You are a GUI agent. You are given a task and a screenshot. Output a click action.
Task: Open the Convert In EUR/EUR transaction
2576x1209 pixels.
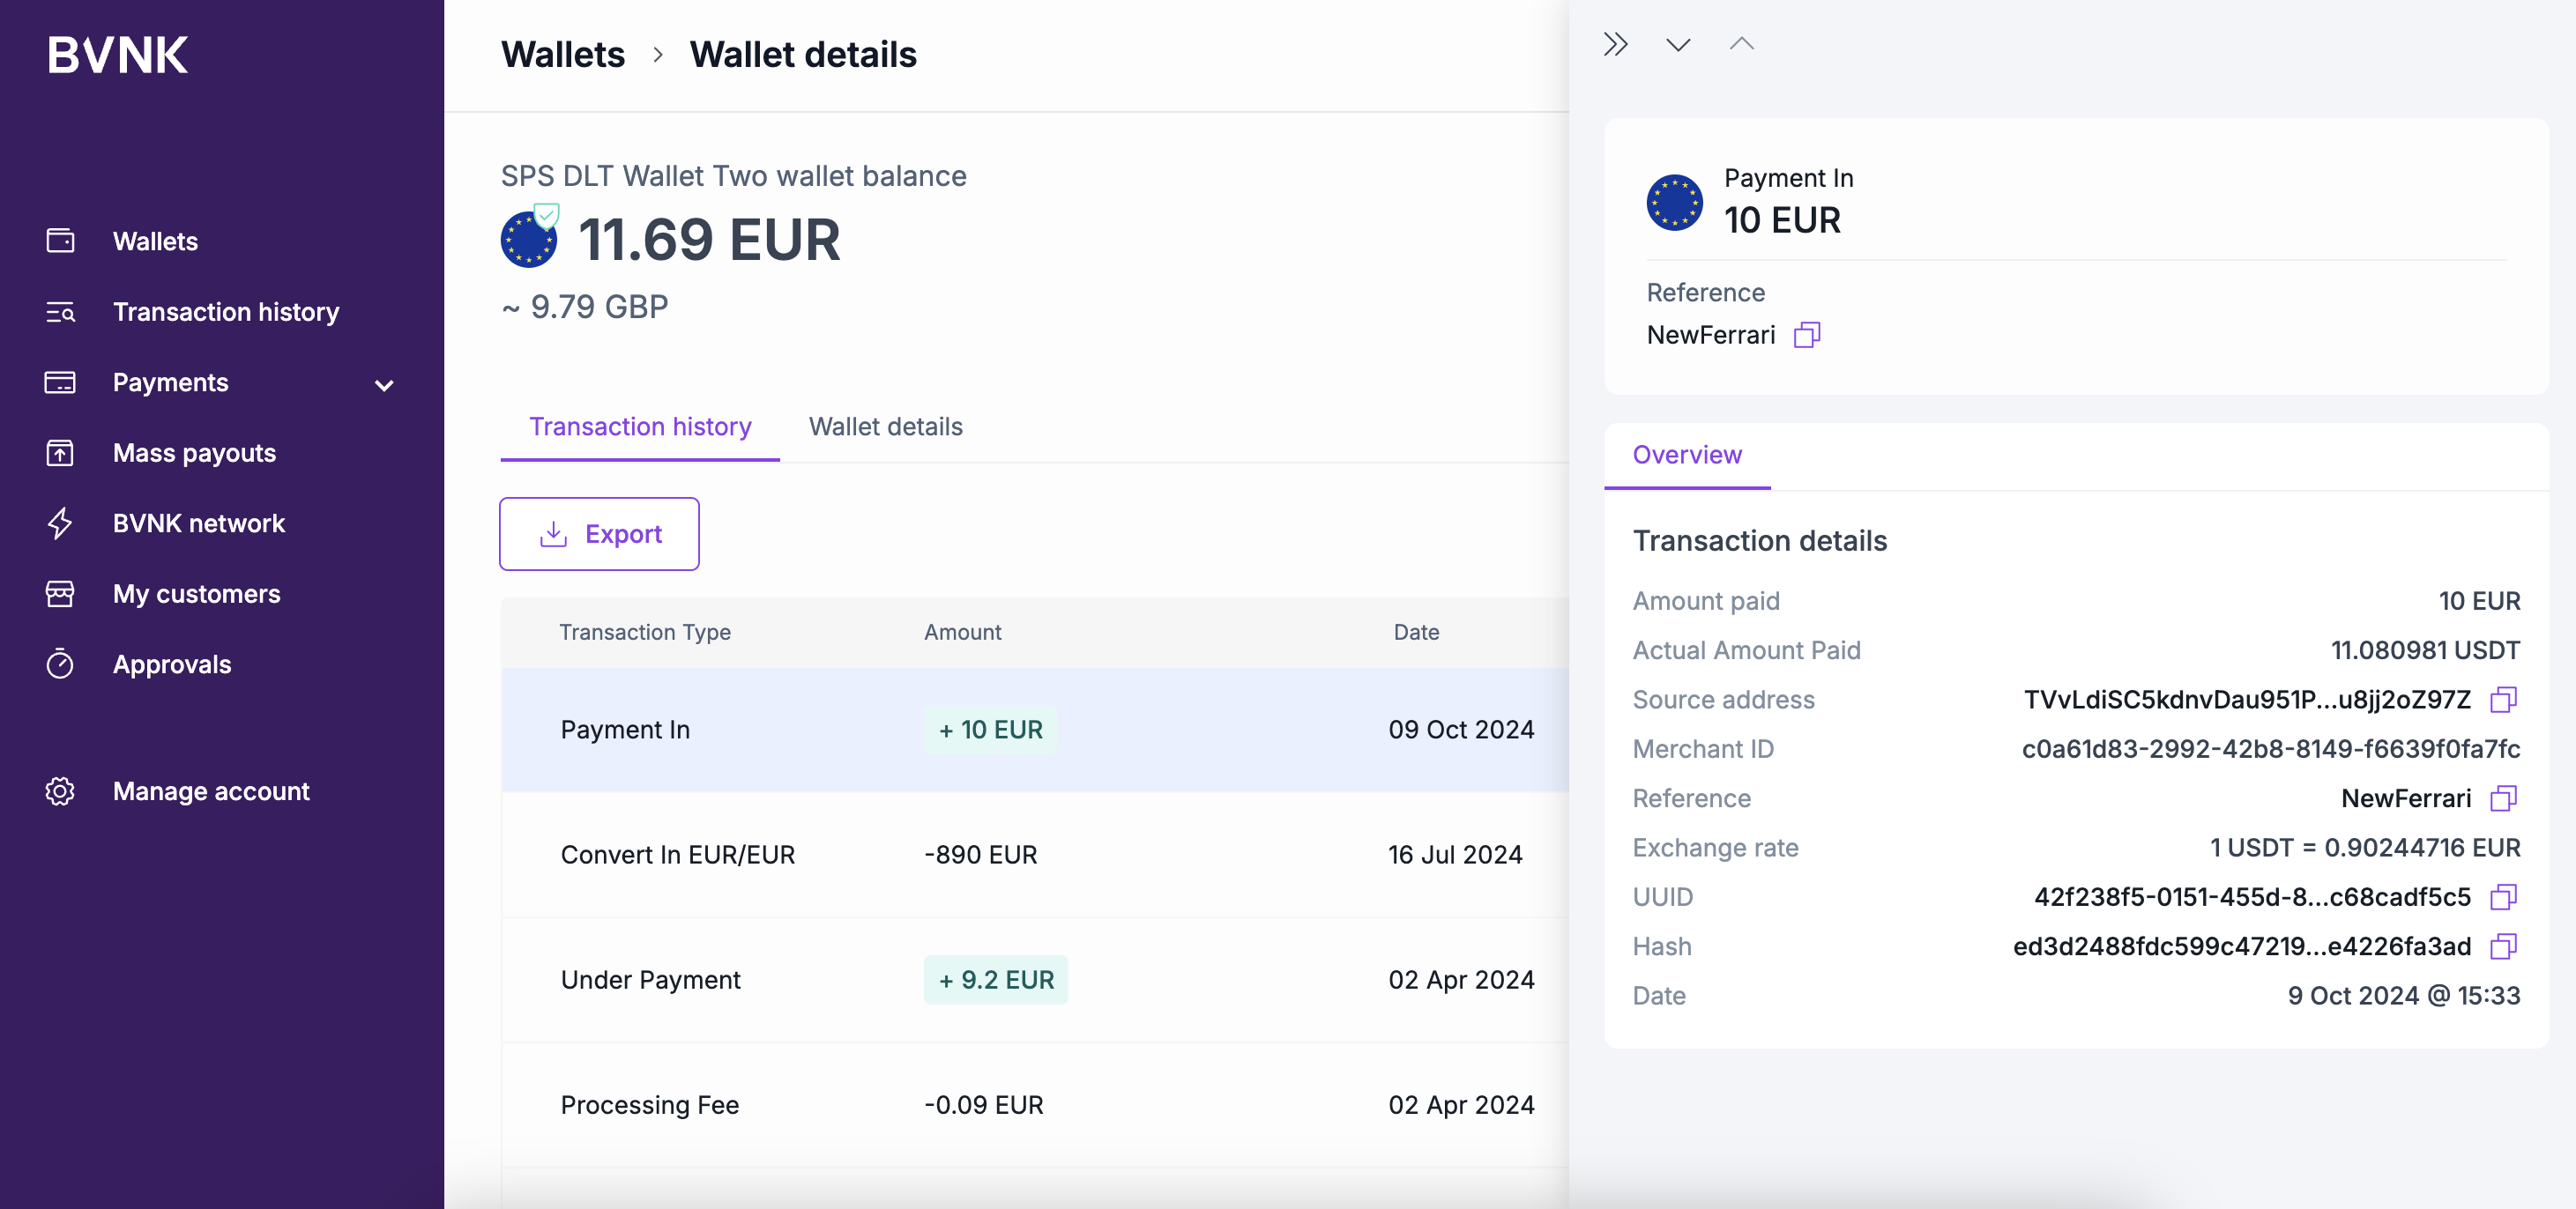coord(1035,856)
